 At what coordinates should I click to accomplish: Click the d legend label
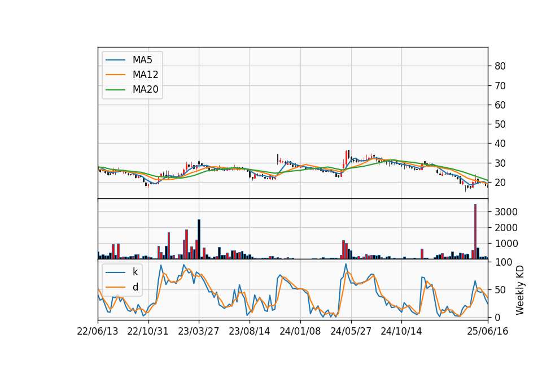135,287
